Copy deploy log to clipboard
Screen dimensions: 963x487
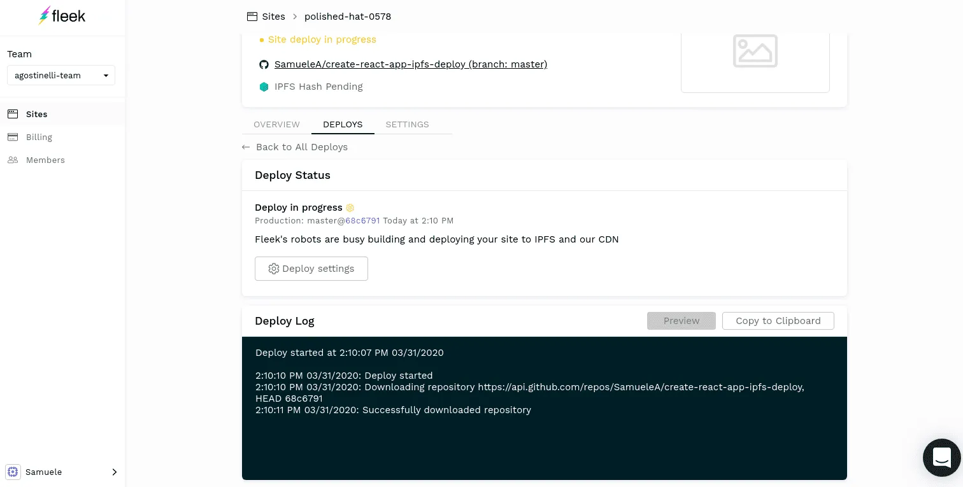click(x=778, y=321)
